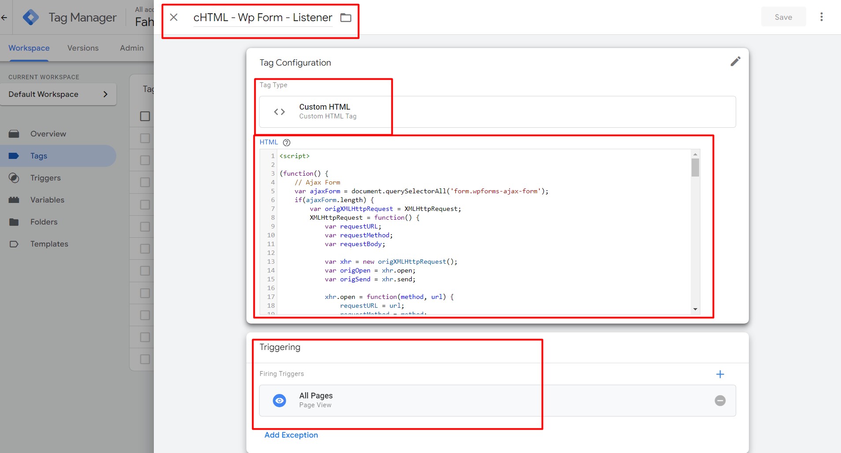This screenshot has width=841, height=453.
Task: Switch to the Admin tab
Action: [132, 48]
